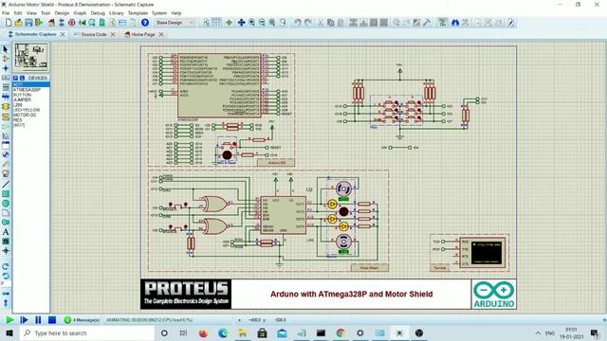Select the Schematic Capture tab

(x=36, y=34)
